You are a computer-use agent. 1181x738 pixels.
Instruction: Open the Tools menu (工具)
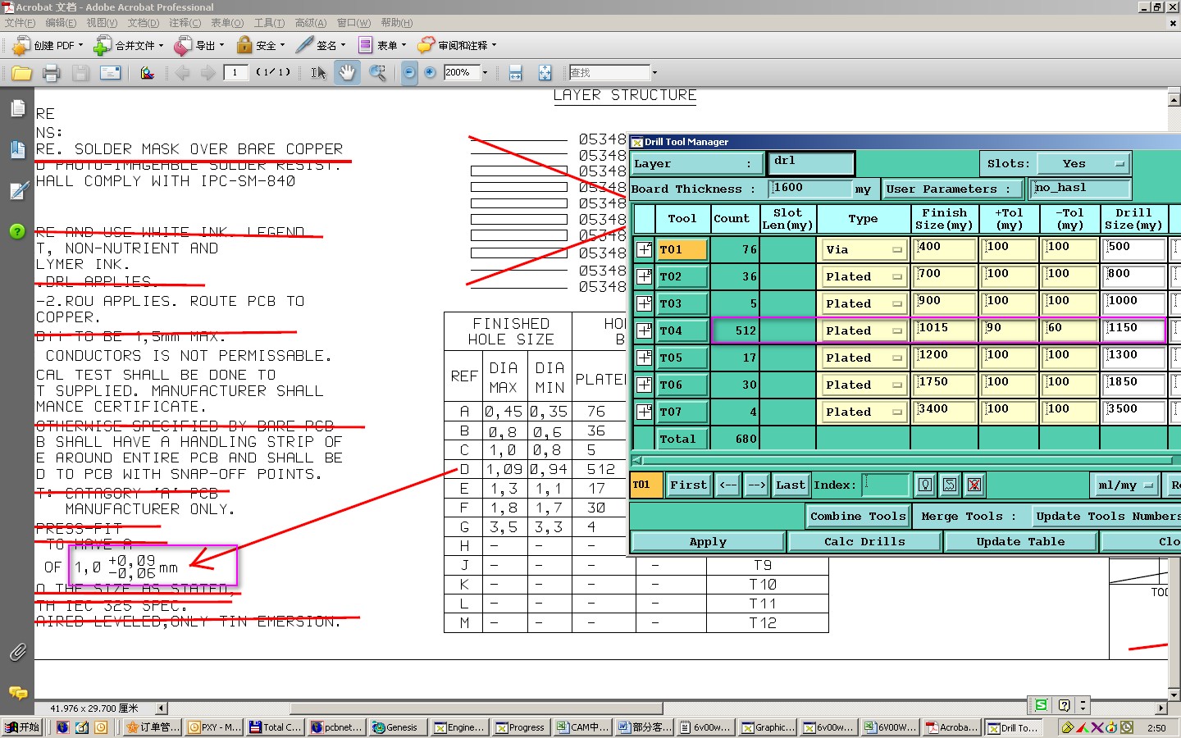pyautogui.click(x=269, y=23)
